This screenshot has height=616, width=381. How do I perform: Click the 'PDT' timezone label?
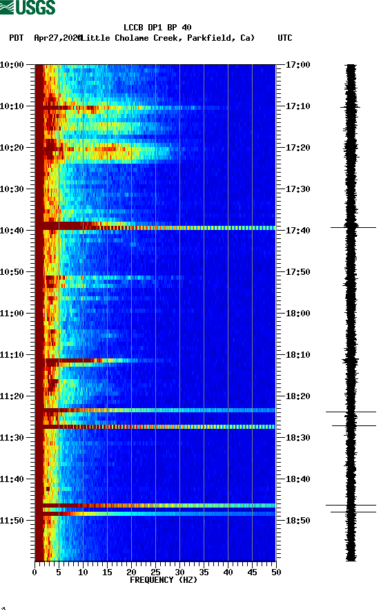(16, 38)
